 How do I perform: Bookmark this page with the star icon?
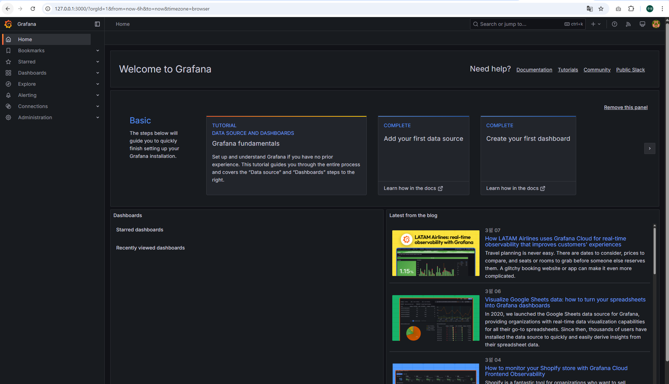(x=601, y=9)
